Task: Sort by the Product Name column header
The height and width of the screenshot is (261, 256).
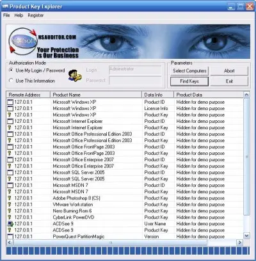Action: pyautogui.click(x=96, y=95)
